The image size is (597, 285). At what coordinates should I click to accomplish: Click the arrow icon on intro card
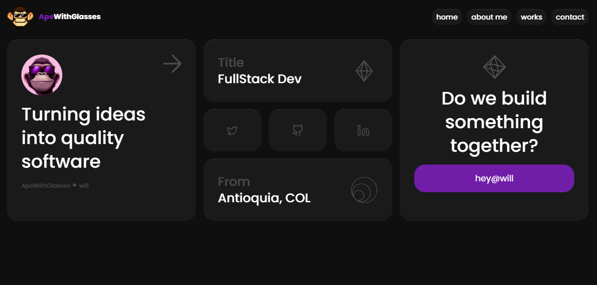point(172,64)
